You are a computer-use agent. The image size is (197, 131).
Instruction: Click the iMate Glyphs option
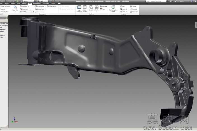4,12
